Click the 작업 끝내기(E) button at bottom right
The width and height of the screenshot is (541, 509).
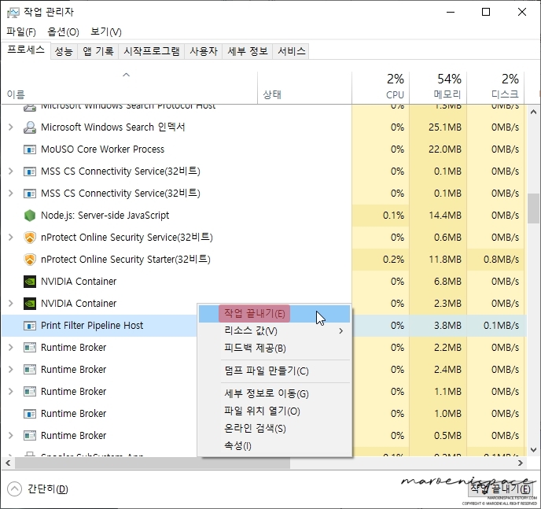click(x=500, y=489)
